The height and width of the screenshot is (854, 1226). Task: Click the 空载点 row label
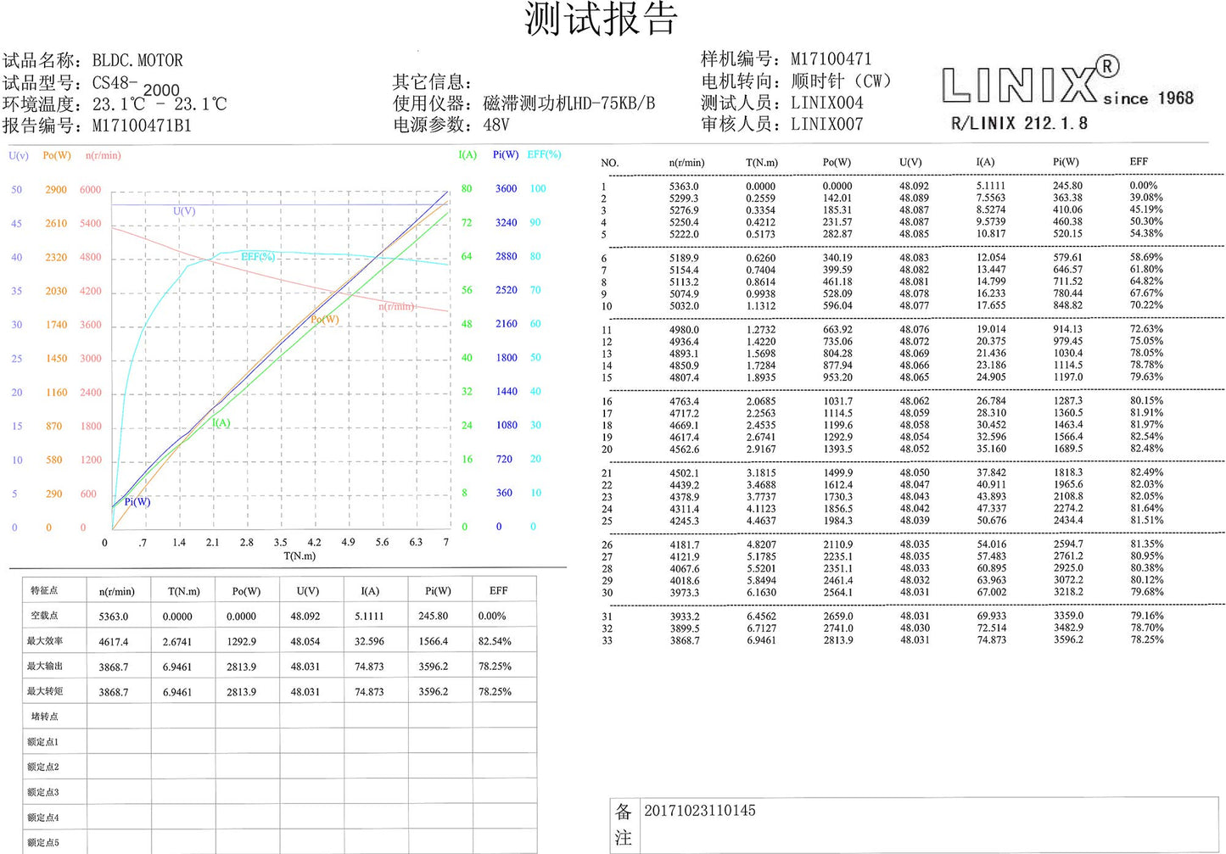coord(44,616)
